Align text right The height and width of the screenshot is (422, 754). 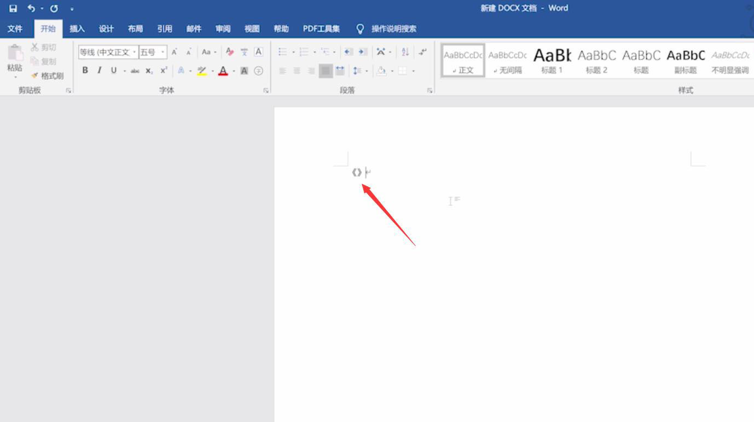click(x=311, y=71)
